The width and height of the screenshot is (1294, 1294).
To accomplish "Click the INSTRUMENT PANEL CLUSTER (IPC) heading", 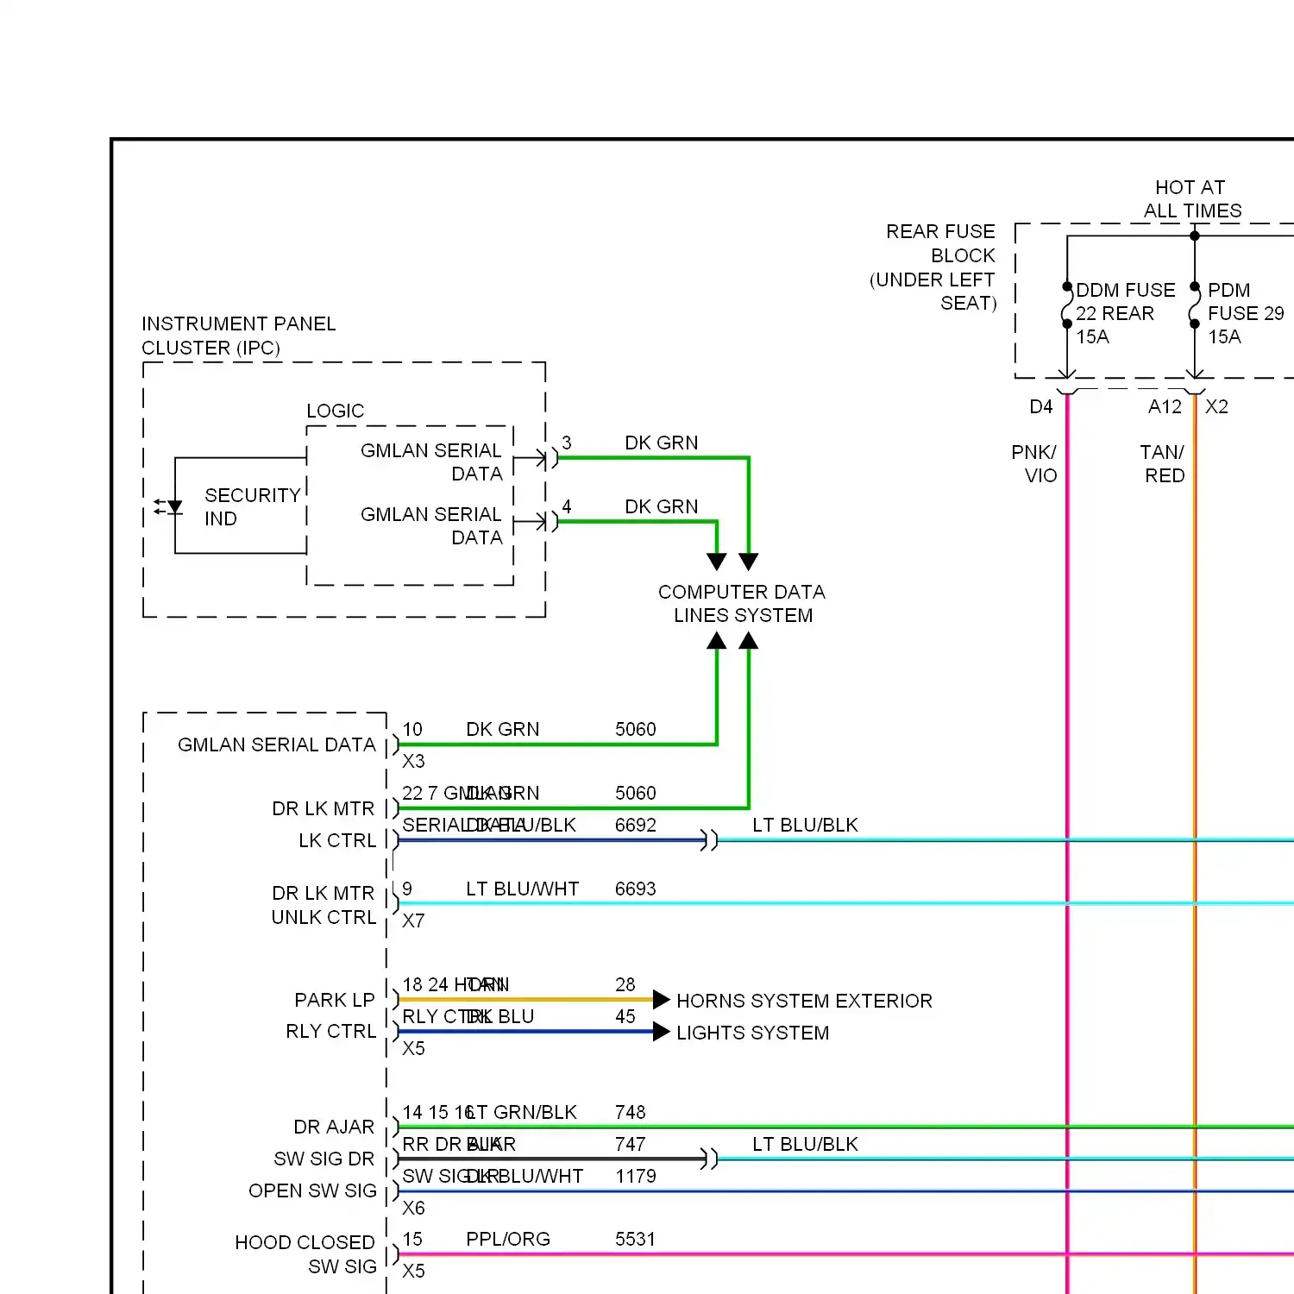I will pyautogui.click(x=239, y=336).
